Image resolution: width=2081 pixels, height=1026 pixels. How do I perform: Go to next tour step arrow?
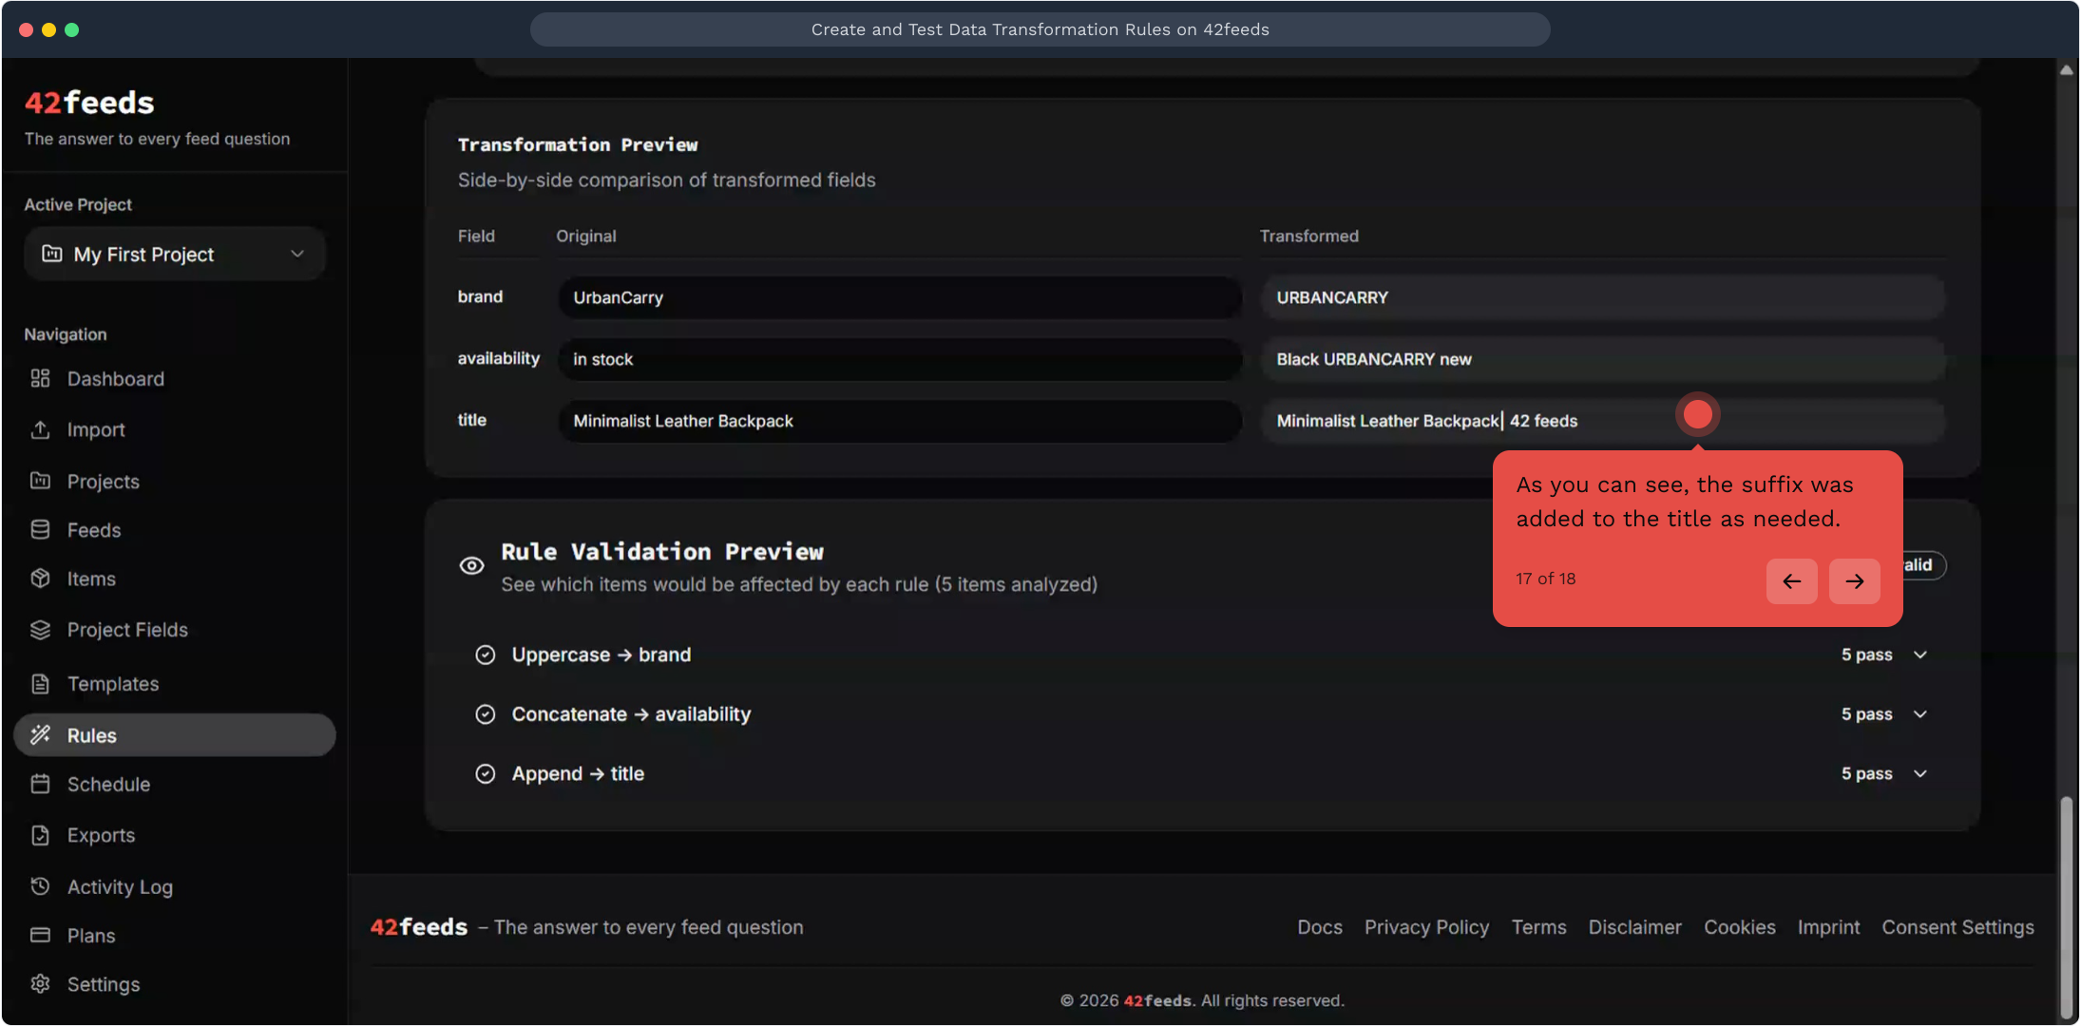(1854, 581)
